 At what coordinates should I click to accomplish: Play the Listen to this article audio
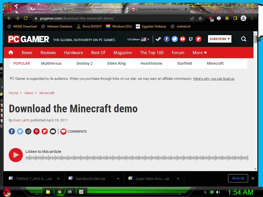point(16,155)
